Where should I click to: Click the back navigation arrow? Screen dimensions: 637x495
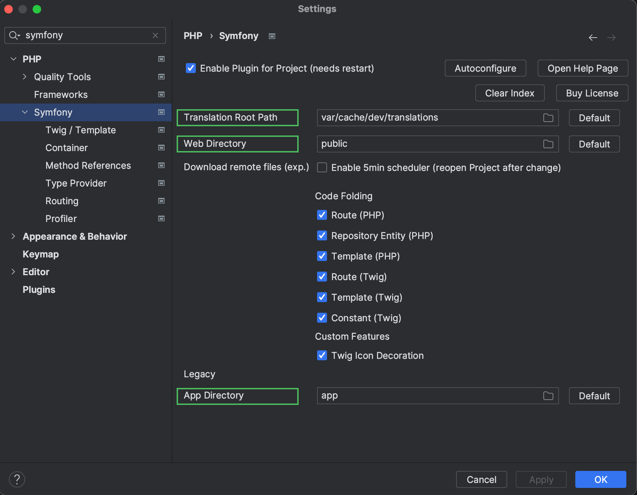[x=593, y=37]
